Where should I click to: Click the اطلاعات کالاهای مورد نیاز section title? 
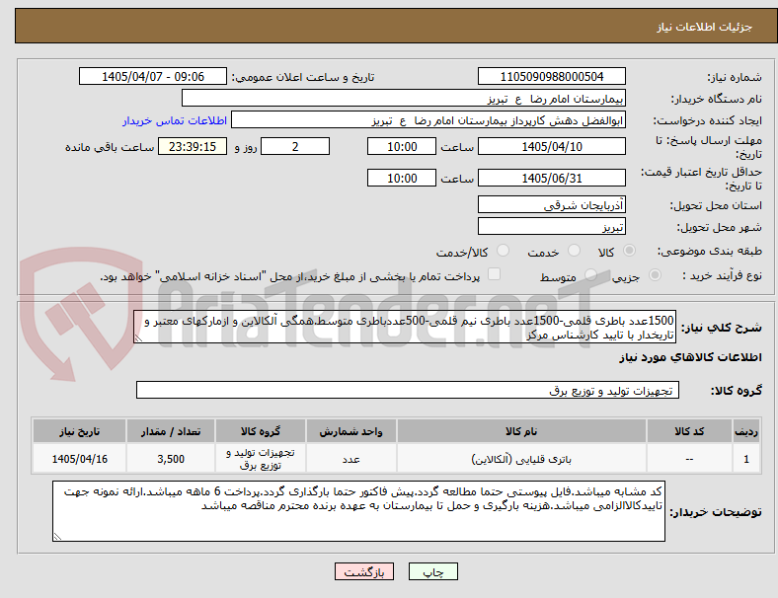(x=690, y=357)
